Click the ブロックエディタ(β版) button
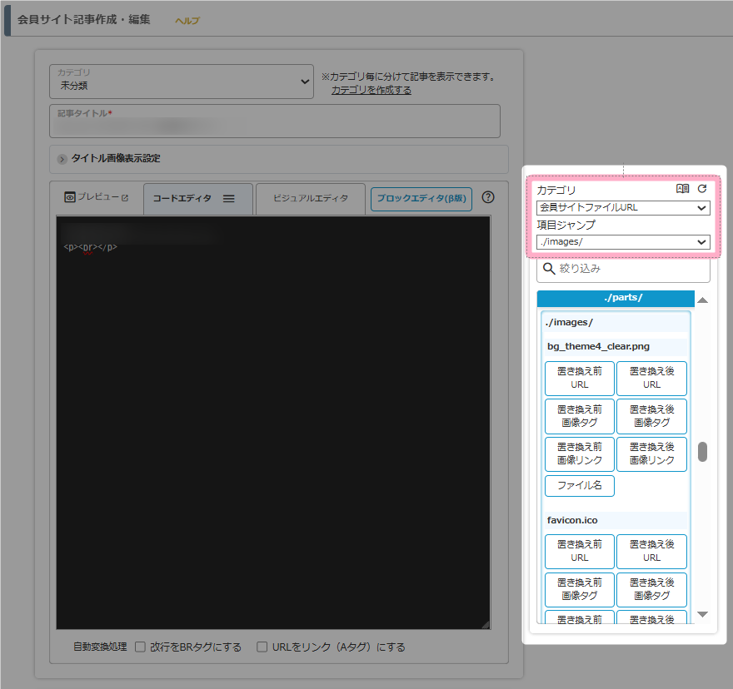The height and width of the screenshot is (689, 733). click(421, 199)
